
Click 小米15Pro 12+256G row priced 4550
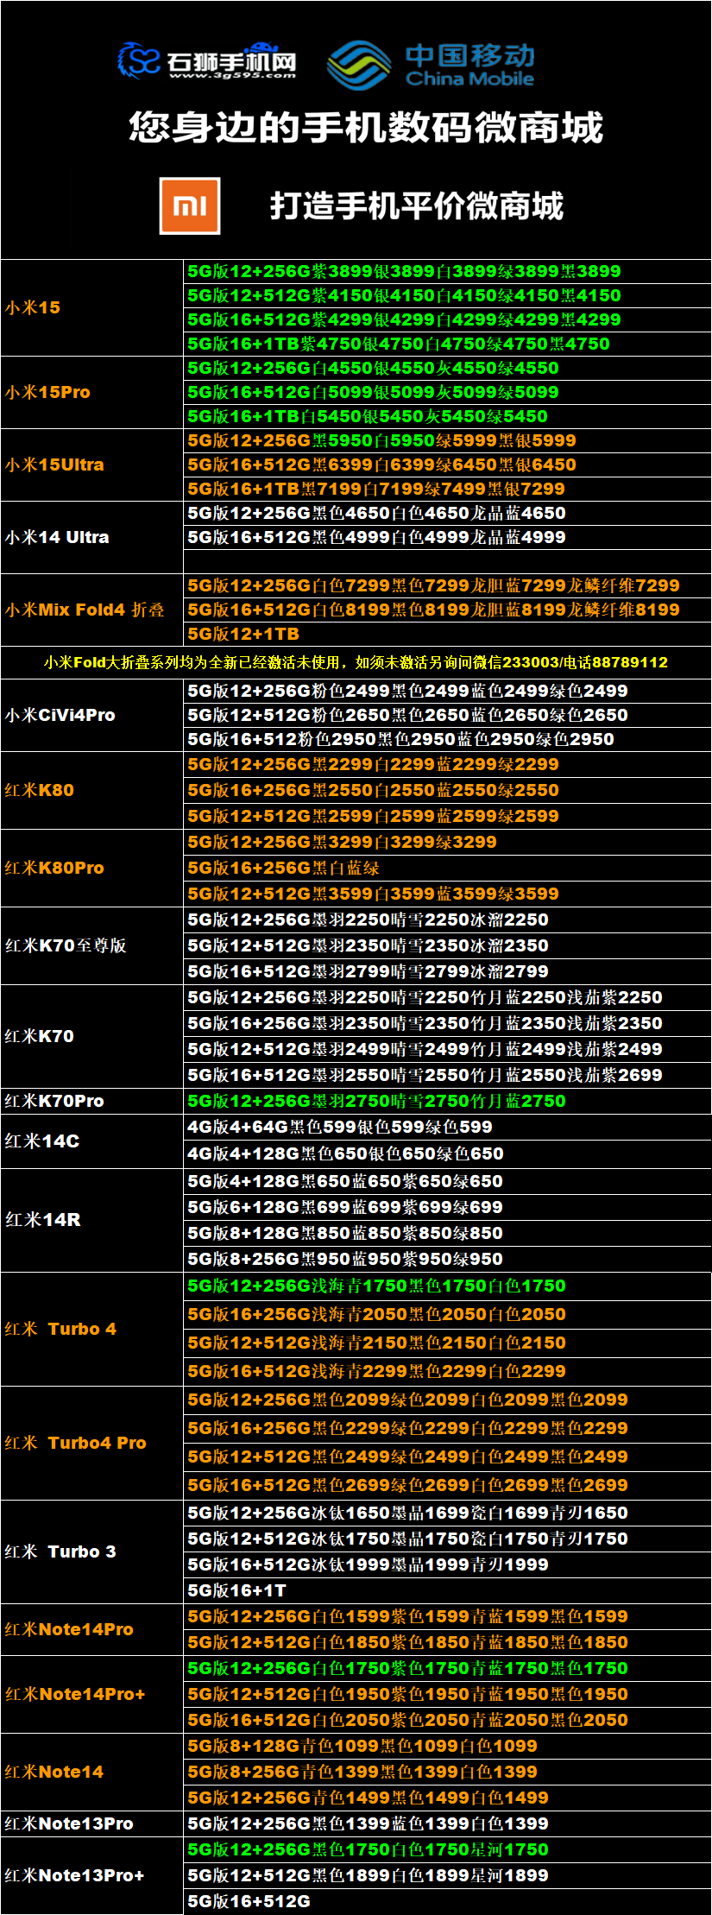(447, 368)
